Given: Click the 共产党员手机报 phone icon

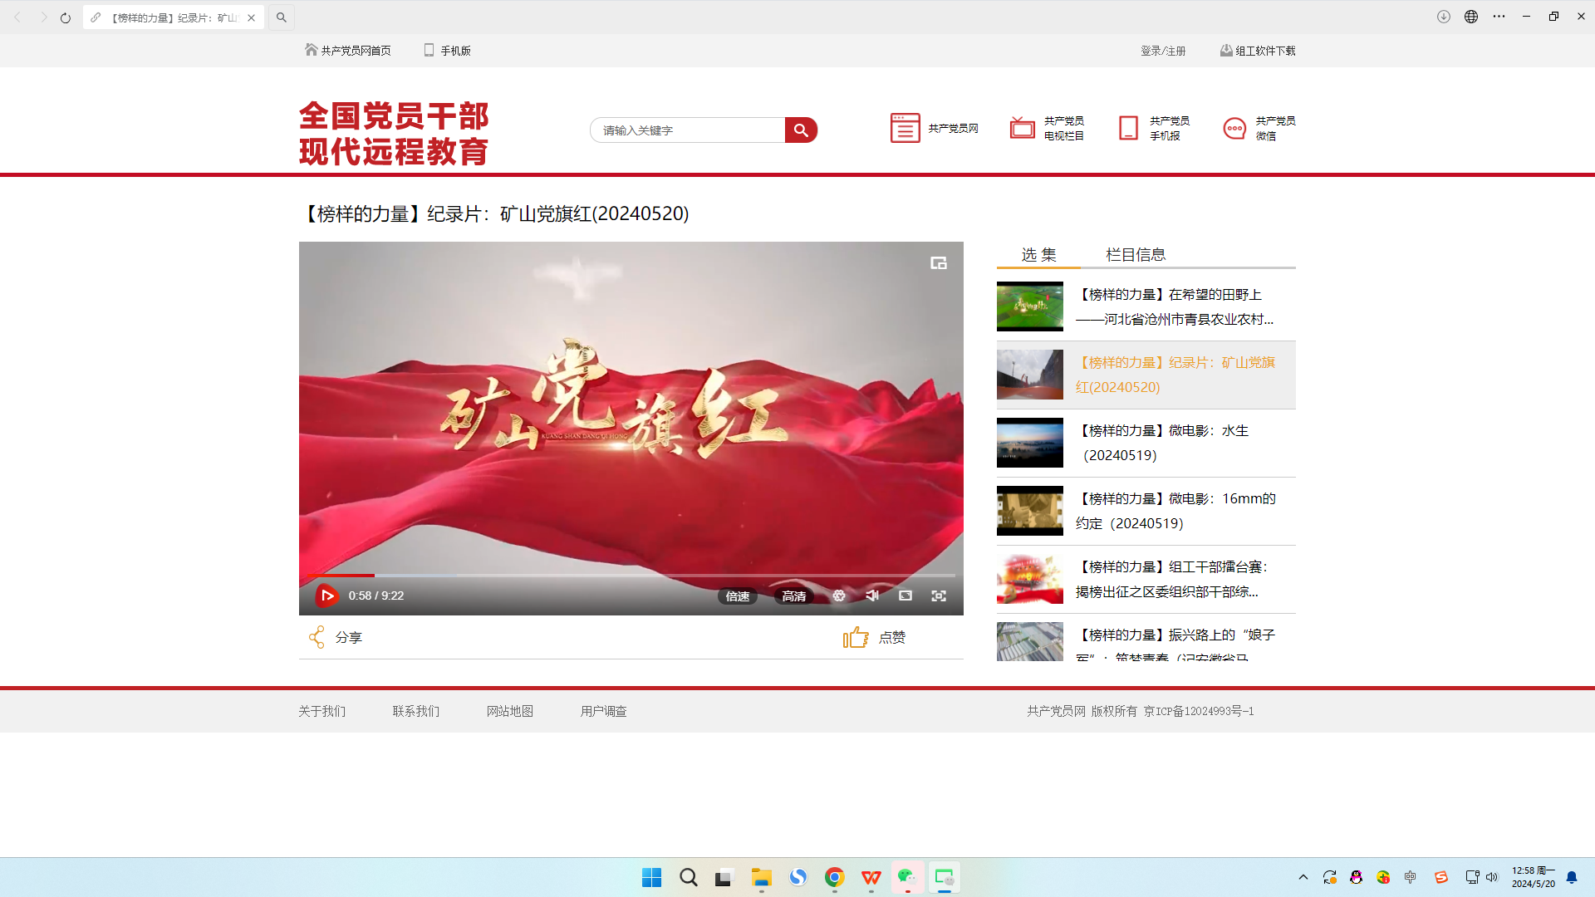Looking at the screenshot, I should pos(1128,128).
